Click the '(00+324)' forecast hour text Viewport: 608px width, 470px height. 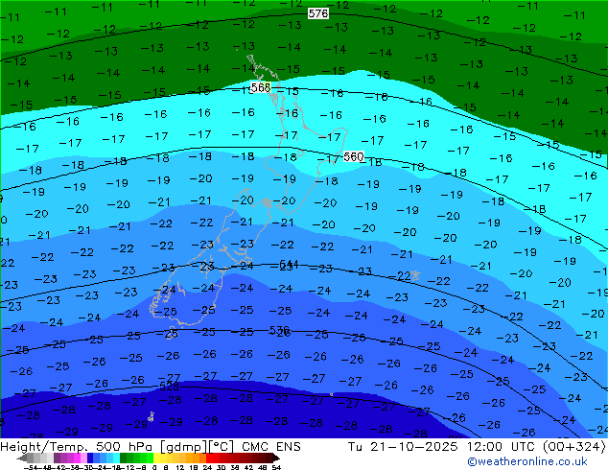(x=573, y=447)
